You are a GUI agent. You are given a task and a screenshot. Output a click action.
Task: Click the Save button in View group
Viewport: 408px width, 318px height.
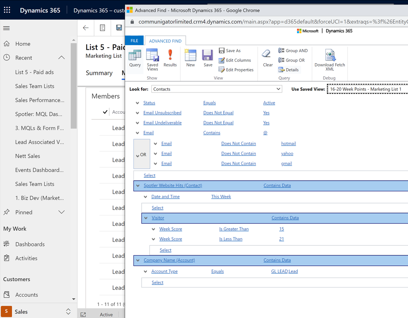pos(208,58)
